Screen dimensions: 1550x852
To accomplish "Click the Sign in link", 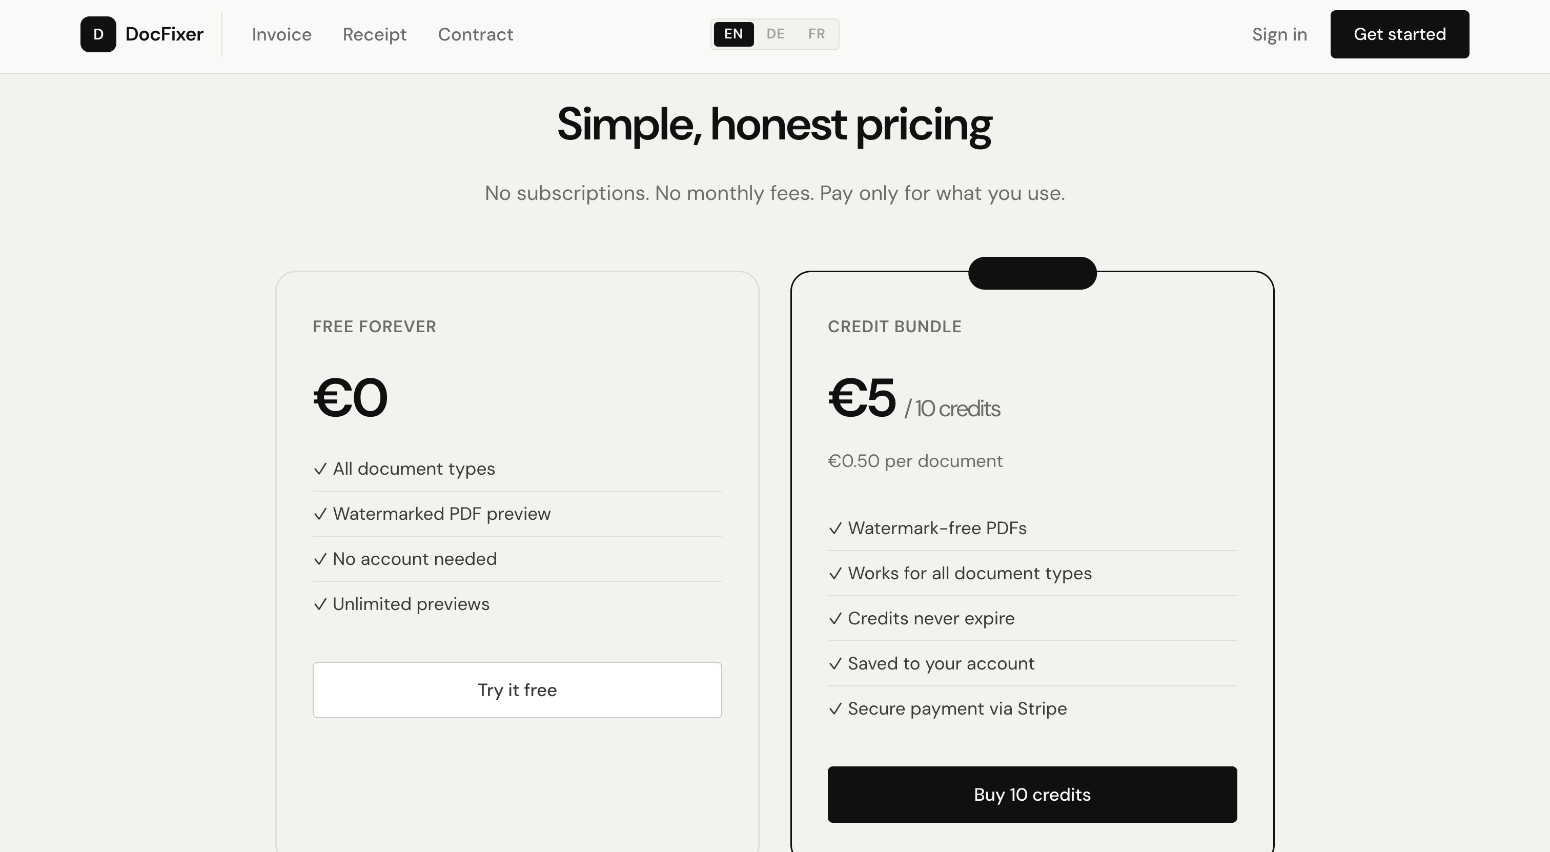I will [1279, 34].
